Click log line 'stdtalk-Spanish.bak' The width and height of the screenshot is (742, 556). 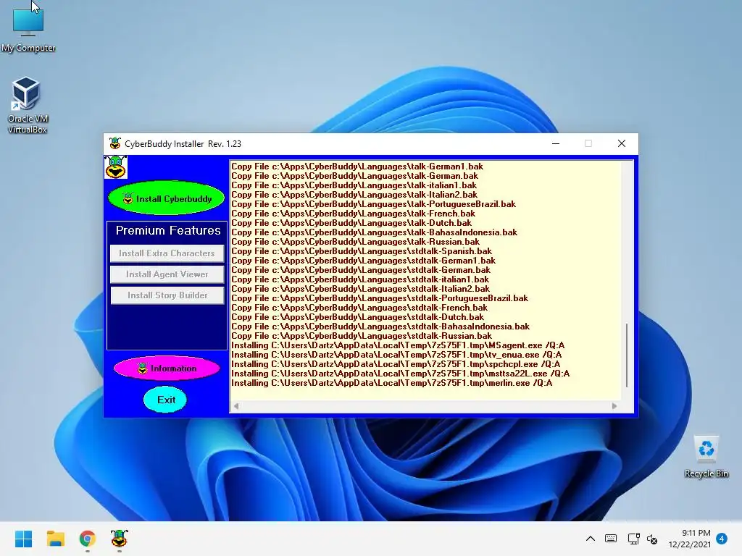click(362, 251)
